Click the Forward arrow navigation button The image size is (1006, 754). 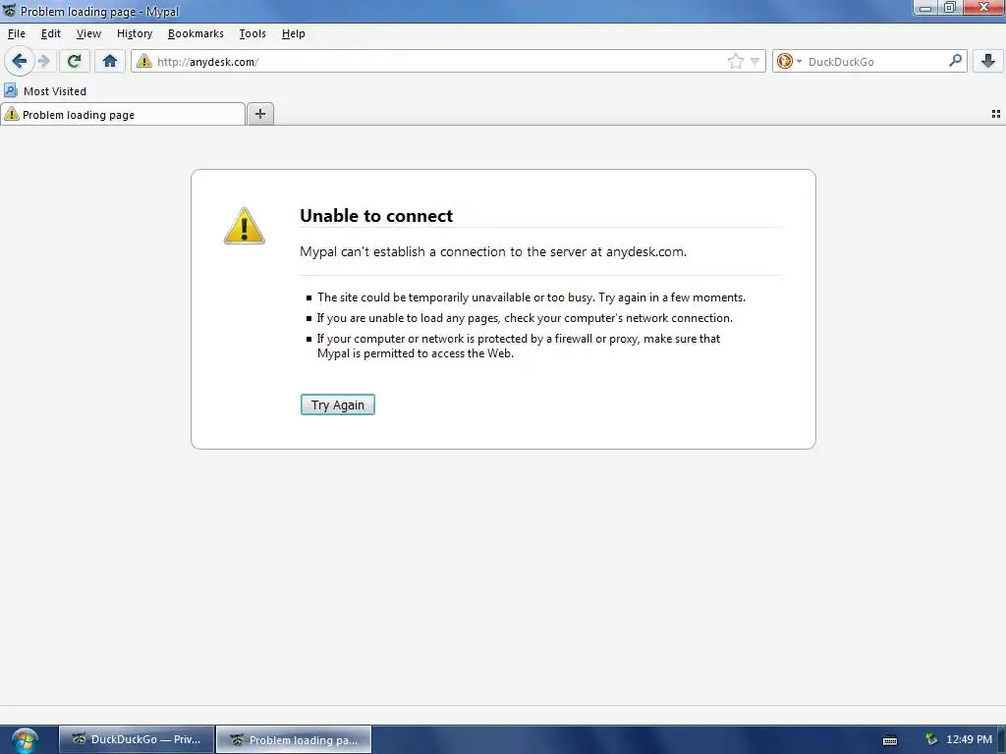(x=44, y=62)
